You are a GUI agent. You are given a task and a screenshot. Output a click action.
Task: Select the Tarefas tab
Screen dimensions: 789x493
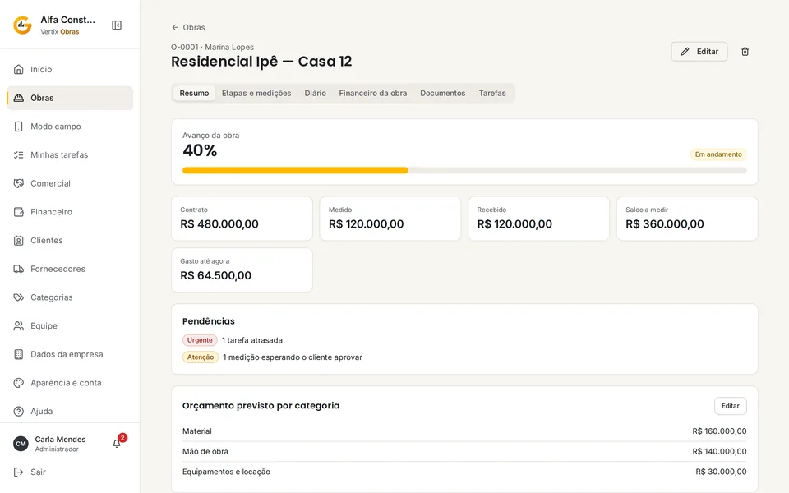point(492,93)
